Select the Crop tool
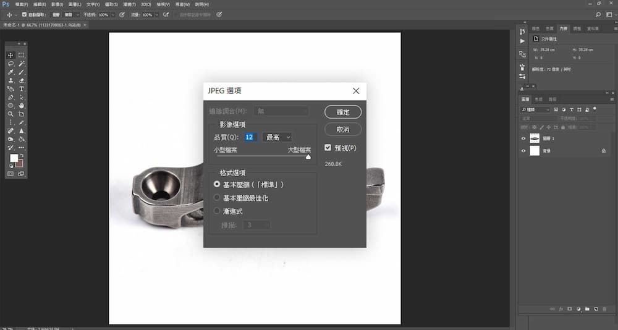Image resolution: width=618 pixels, height=330 pixels. [x=21, y=114]
